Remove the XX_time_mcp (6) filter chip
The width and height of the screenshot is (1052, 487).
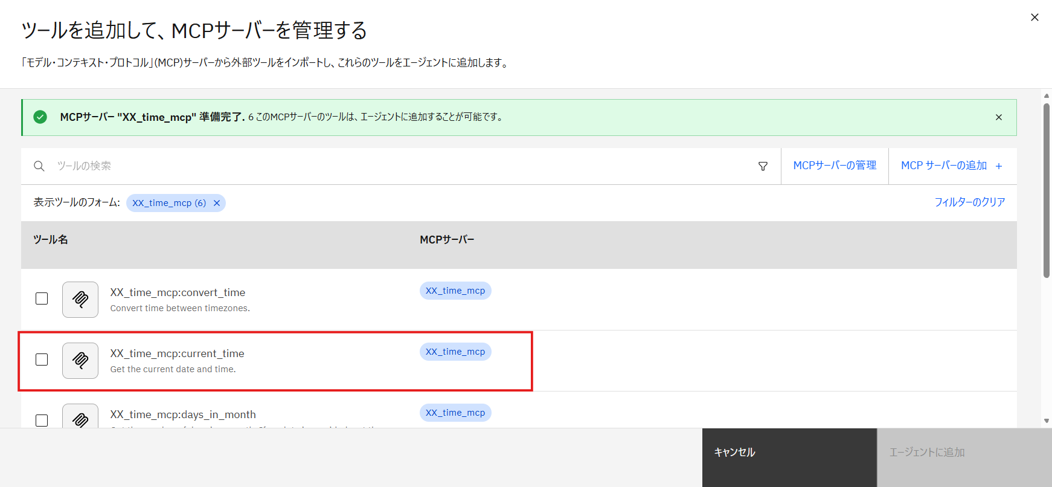pos(217,203)
